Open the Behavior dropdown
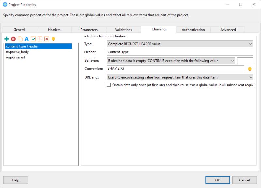This screenshot has width=261, height=188. (x=171, y=61)
